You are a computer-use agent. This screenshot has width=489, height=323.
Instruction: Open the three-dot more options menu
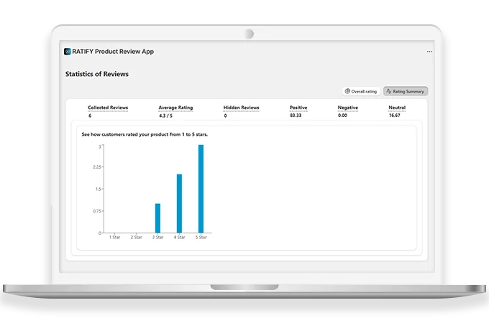tap(429, 52)
